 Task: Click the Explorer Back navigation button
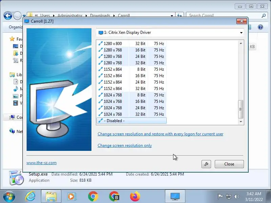pos(8,16)
